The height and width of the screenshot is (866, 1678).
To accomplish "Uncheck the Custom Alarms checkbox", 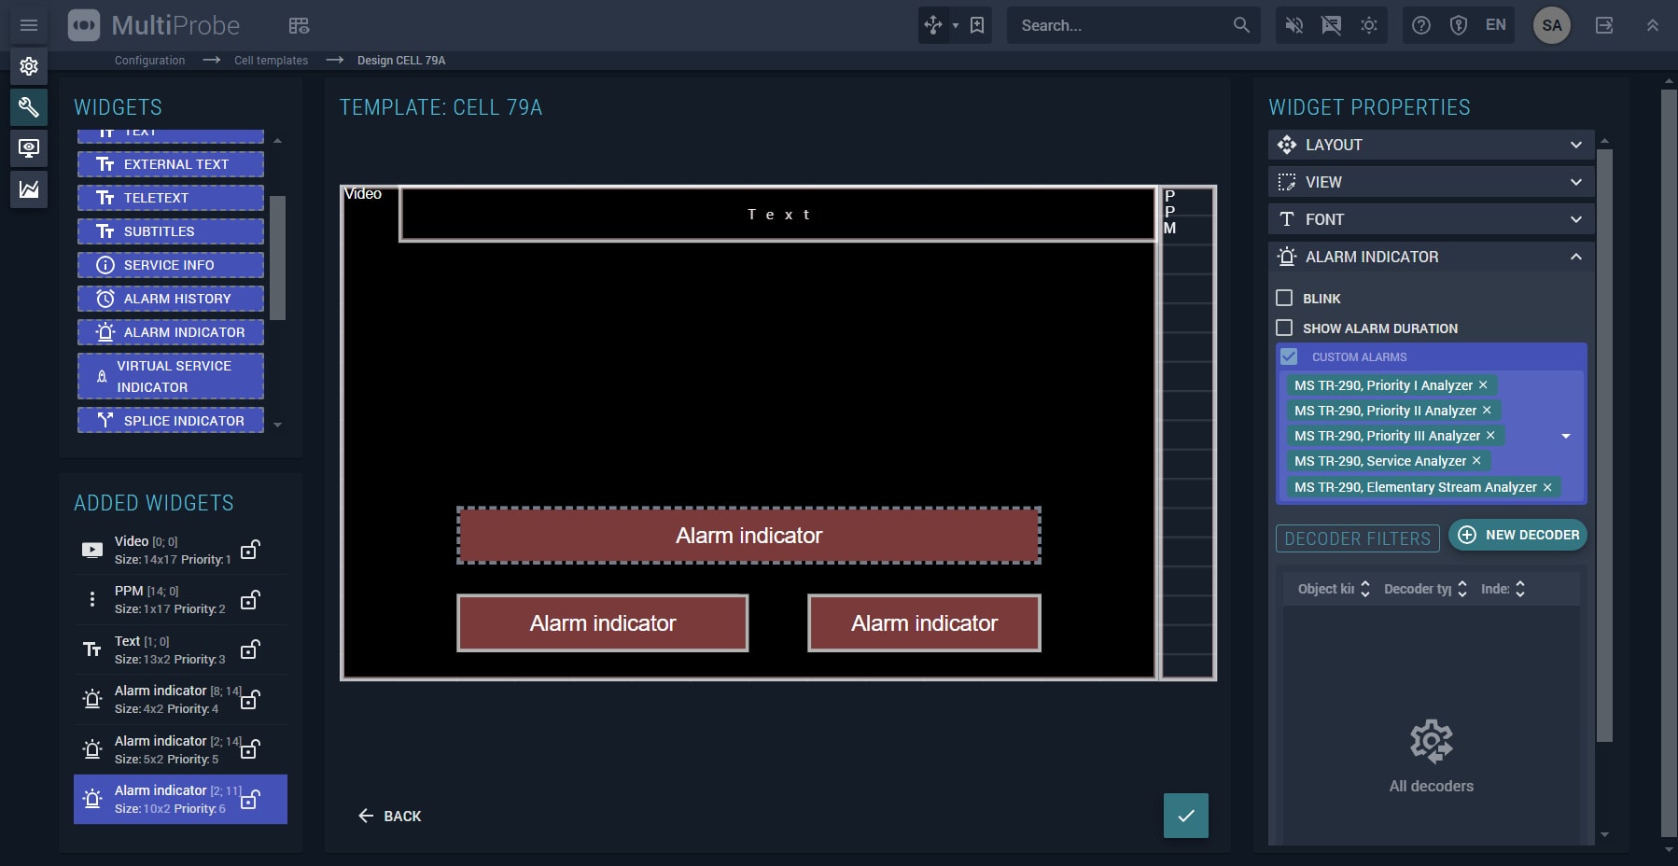I will point(1289,356).
